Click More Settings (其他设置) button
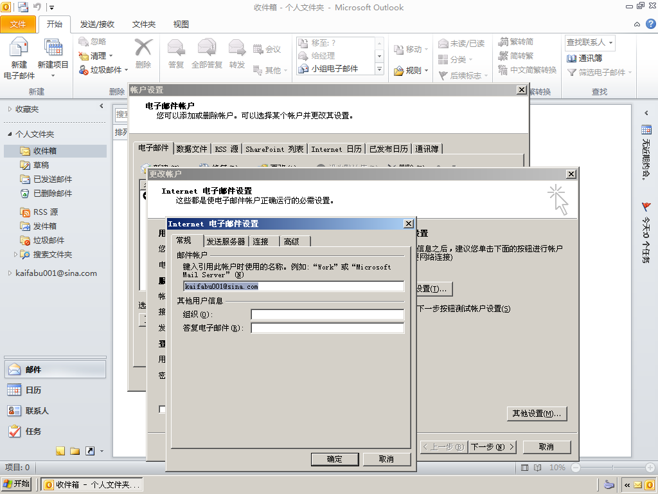658x494 pixels. (x=537, y=414)
